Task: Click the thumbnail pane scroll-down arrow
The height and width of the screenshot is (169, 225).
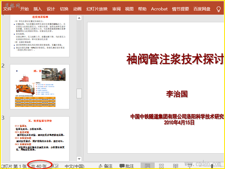Action: (x=79, y=159)
